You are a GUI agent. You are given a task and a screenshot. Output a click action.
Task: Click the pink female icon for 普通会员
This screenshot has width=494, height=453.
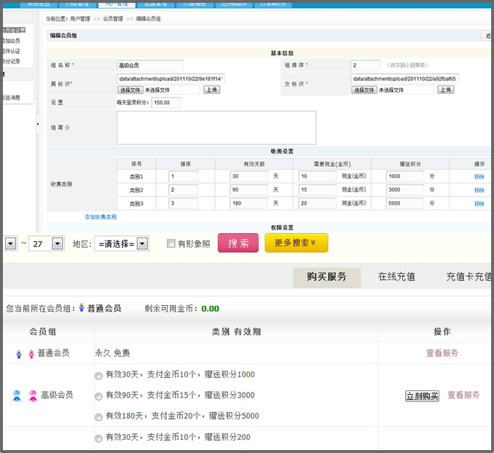[31, 354]
